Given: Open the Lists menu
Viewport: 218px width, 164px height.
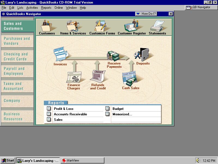Looking at the screenshot, I should tap(20, 8).
